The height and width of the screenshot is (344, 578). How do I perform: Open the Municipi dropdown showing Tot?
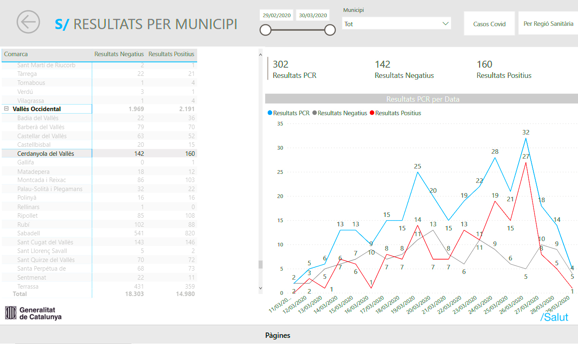pyautogui.click(x=396, y=24)
